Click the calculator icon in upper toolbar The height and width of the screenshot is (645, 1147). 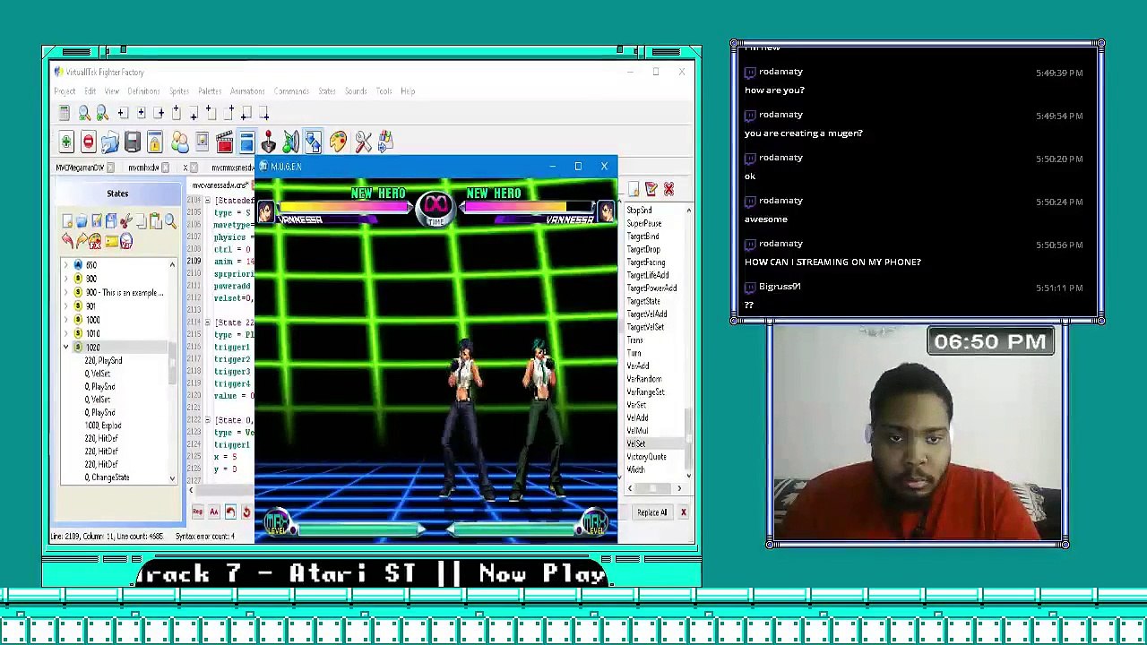click(65, 113)
